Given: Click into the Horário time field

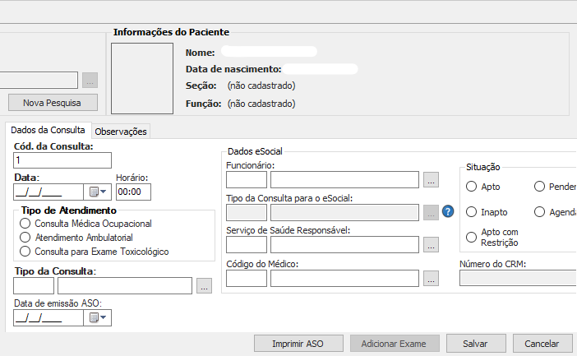Looking at the screenshot, I should coord(133,192).
